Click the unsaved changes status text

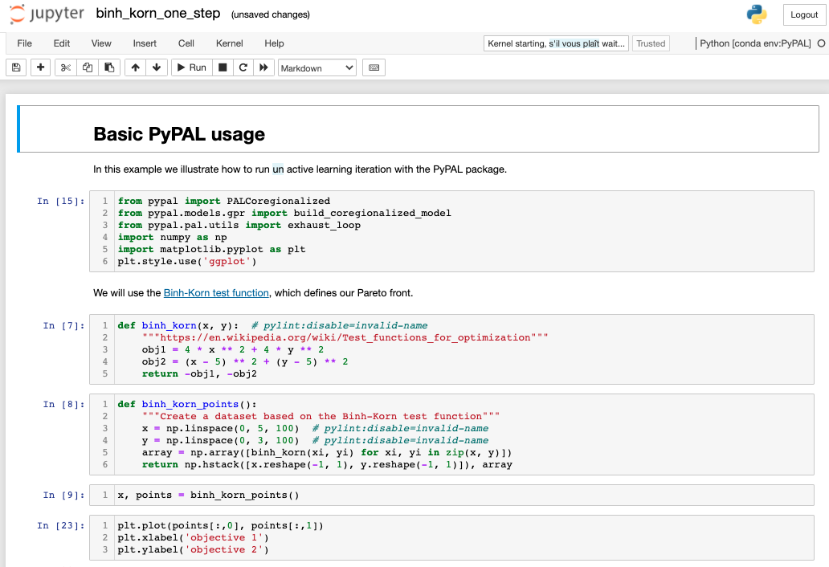270,14
